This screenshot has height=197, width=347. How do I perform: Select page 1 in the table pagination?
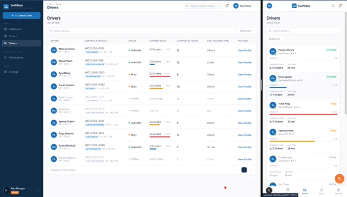pos(244,170)
